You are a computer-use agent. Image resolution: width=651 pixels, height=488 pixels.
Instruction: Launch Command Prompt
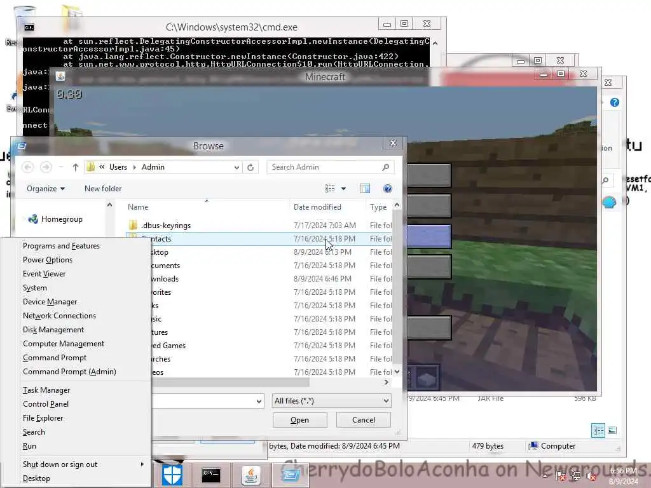(x=55, y=358)
